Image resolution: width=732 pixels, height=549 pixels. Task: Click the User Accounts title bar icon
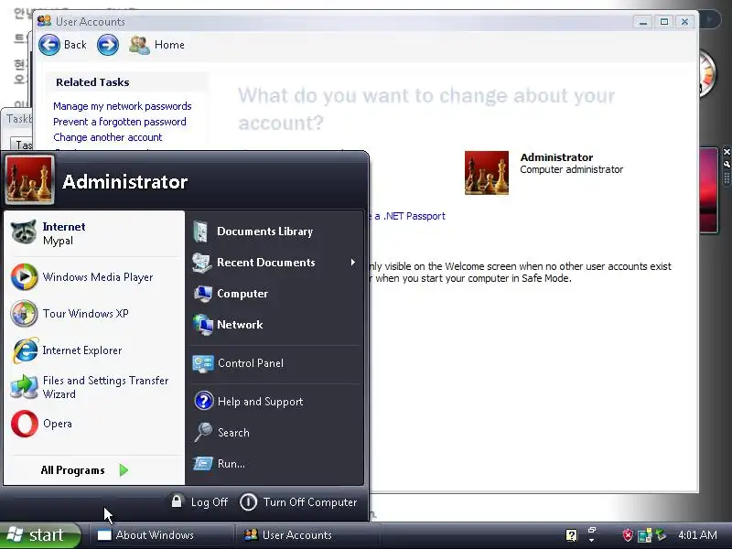pos(44,21)
